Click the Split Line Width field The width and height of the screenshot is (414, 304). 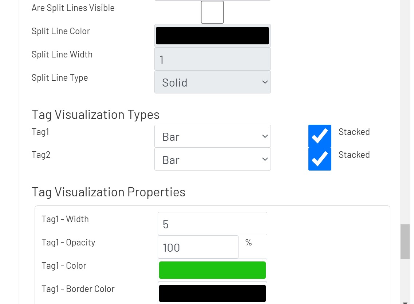pos(212,59)
